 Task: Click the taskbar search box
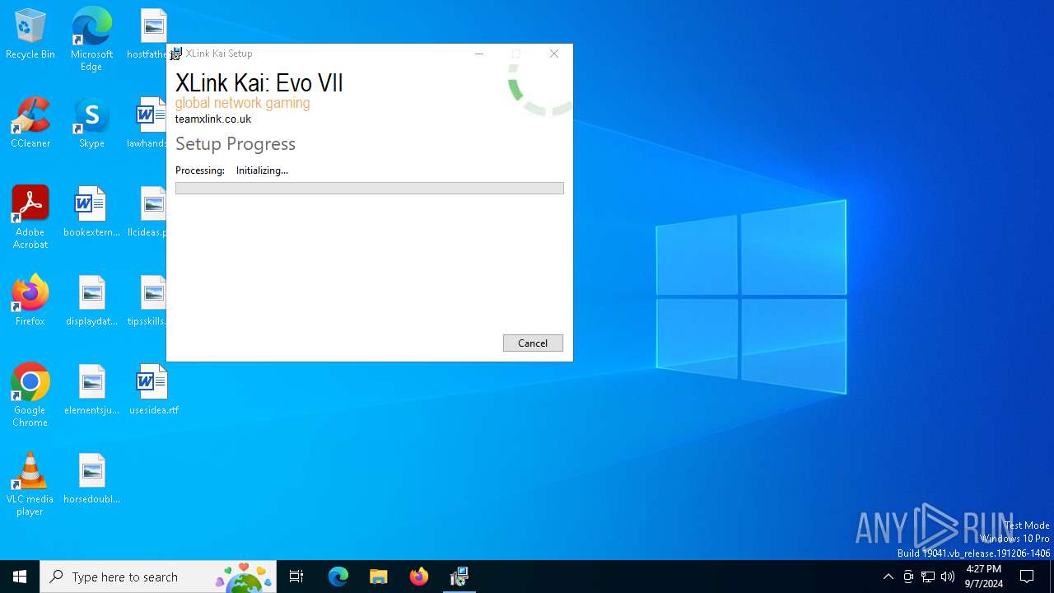click(x=158, y=577)
